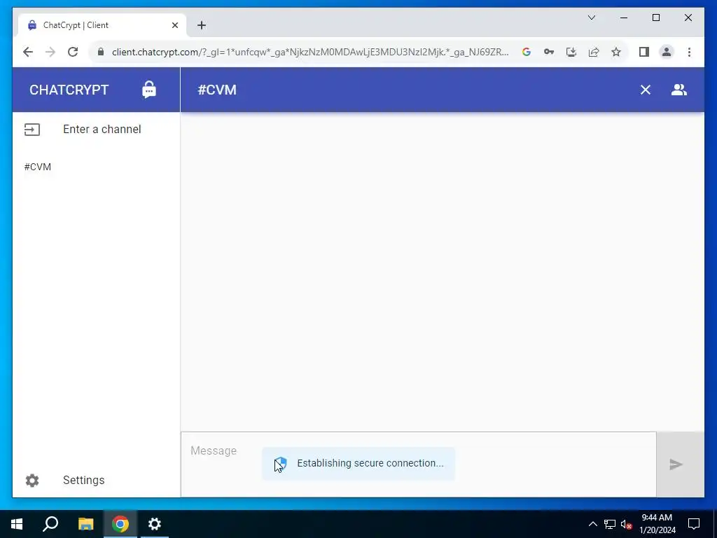Click the site lock icon in address bar

tap(101, 52)
